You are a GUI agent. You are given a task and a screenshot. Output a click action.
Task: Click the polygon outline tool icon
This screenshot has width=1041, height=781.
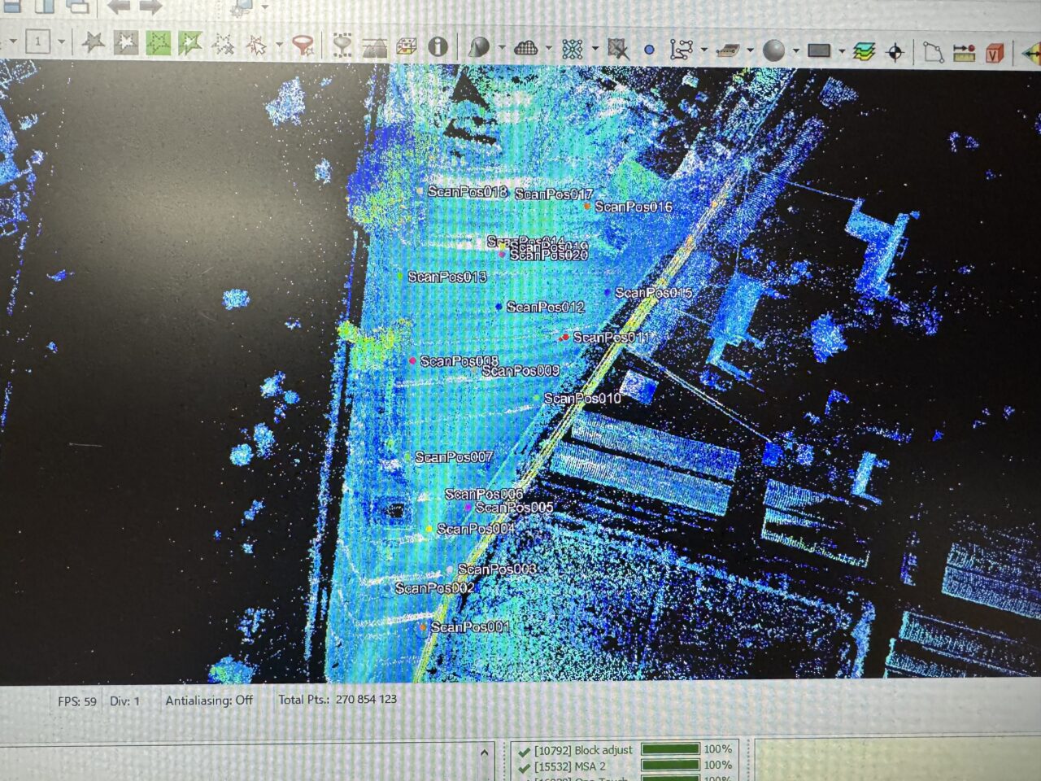(x=934, y=53)
